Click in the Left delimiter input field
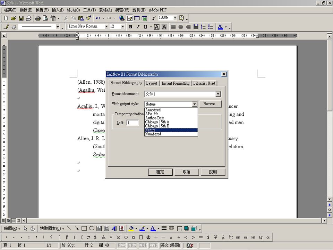Viewport: 333px width, 250px height. (x=133, y=123)
